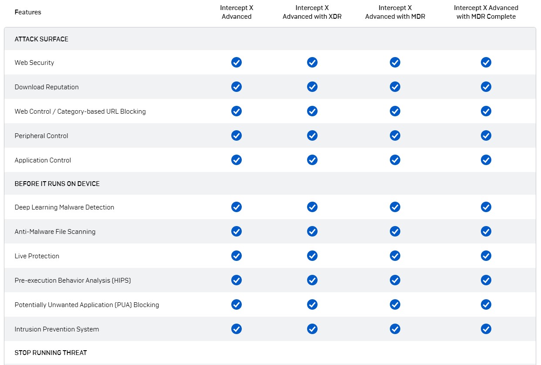This screenshot has width=541, height=365.
Task: Select the "Live Protection" feature name
Action: pyautogui.click(x=37, y=256)
